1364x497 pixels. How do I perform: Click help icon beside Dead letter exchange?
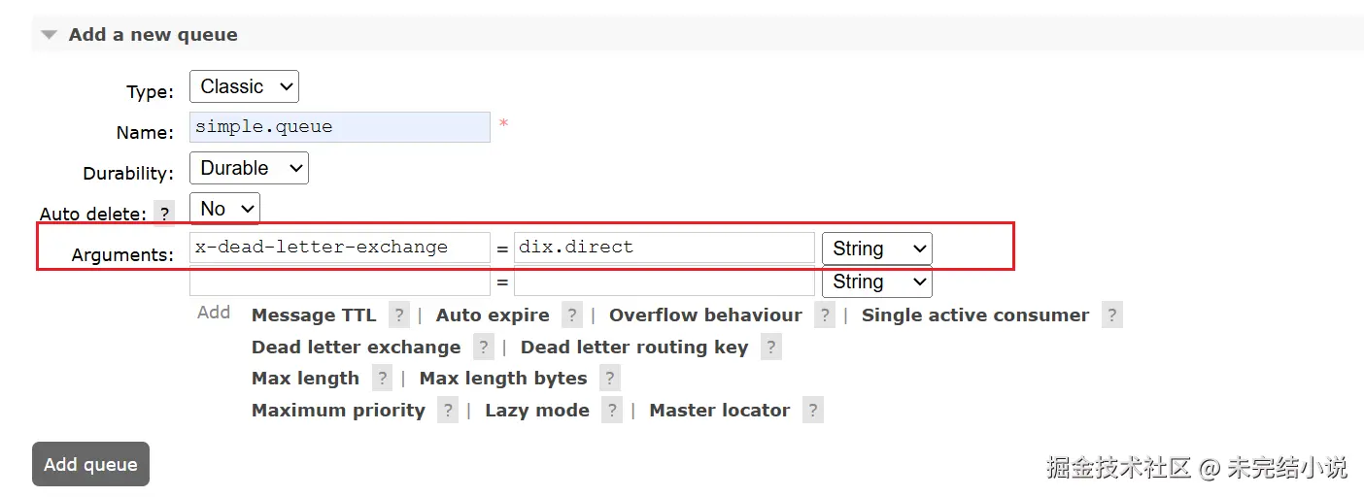click(483, 348)
